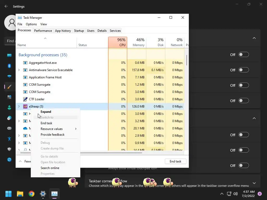Toggle Always show virtual touchpad icon switch
This screenshot has height=200, width=267.
click(244, 165)
